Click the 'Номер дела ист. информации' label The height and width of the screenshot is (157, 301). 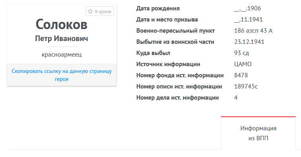(x=178, y=98)
